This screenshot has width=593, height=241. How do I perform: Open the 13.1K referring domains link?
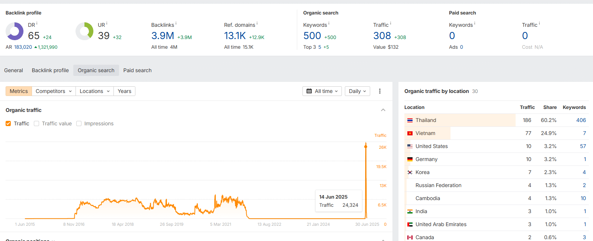[235, 36]
